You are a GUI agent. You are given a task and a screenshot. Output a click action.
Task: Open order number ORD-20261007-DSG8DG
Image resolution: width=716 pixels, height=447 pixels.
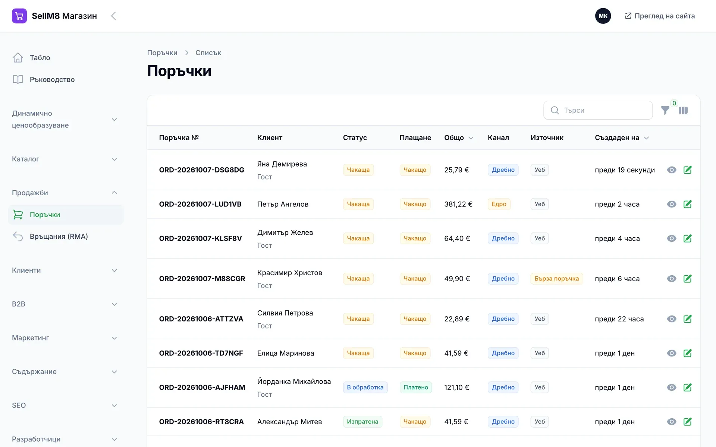coord(201,170)
